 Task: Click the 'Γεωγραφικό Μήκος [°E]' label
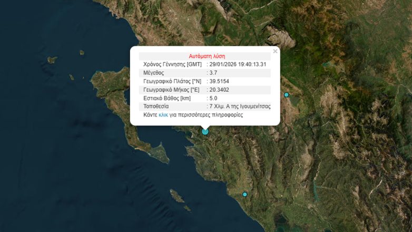point(171,90)
